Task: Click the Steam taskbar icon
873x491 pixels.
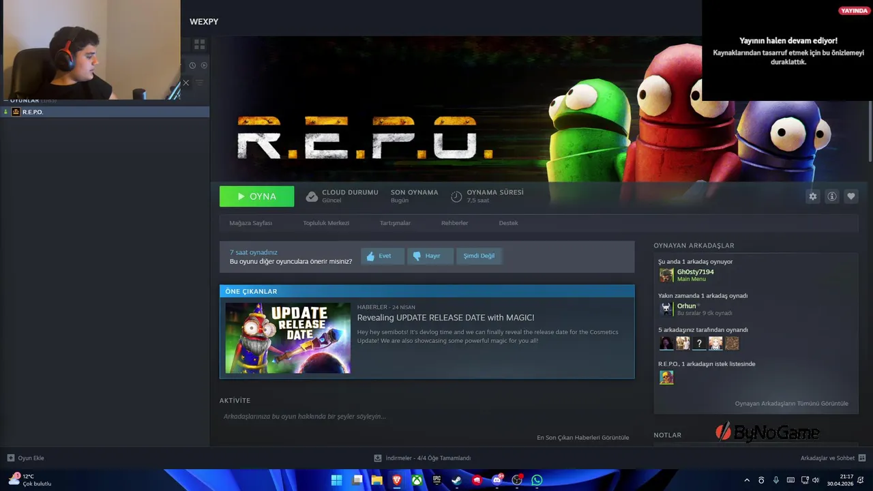Action: coord(456,480)
